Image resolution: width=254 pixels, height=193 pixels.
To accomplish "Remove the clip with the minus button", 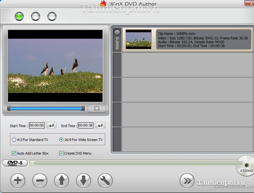I will [x=40, y=181].
